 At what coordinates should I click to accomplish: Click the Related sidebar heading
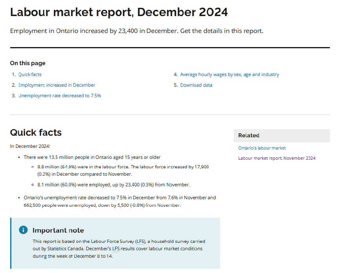(249, 136)
